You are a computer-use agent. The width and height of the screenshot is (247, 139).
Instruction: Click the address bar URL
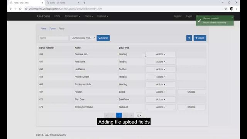tap(65, 9)
